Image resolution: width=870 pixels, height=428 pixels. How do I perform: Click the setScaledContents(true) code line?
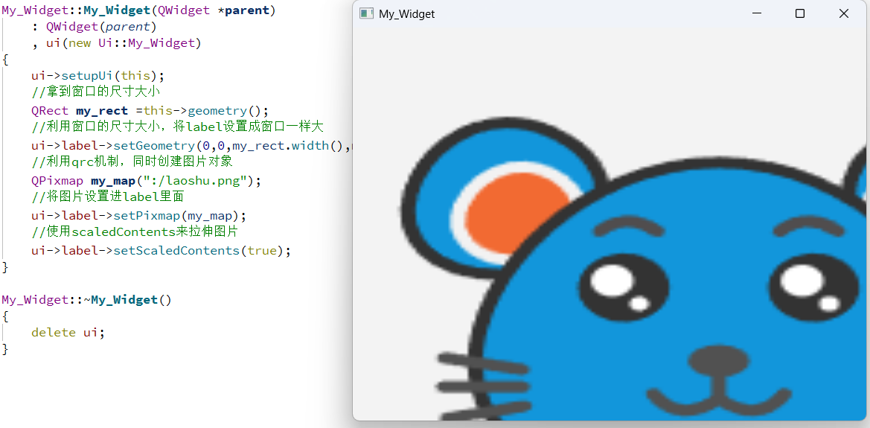161,250
